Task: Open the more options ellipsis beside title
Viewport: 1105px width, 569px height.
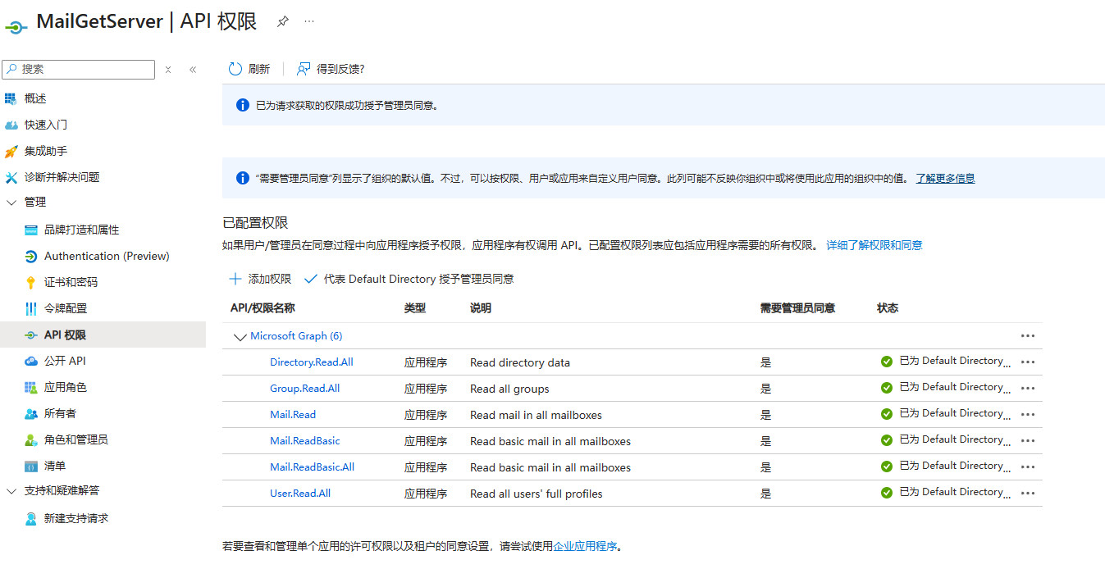Action: (309, 21)
